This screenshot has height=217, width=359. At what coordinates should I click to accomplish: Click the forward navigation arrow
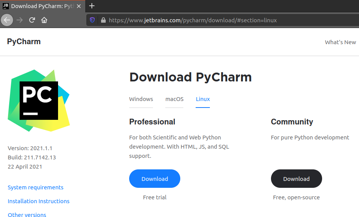click(20, 20)
